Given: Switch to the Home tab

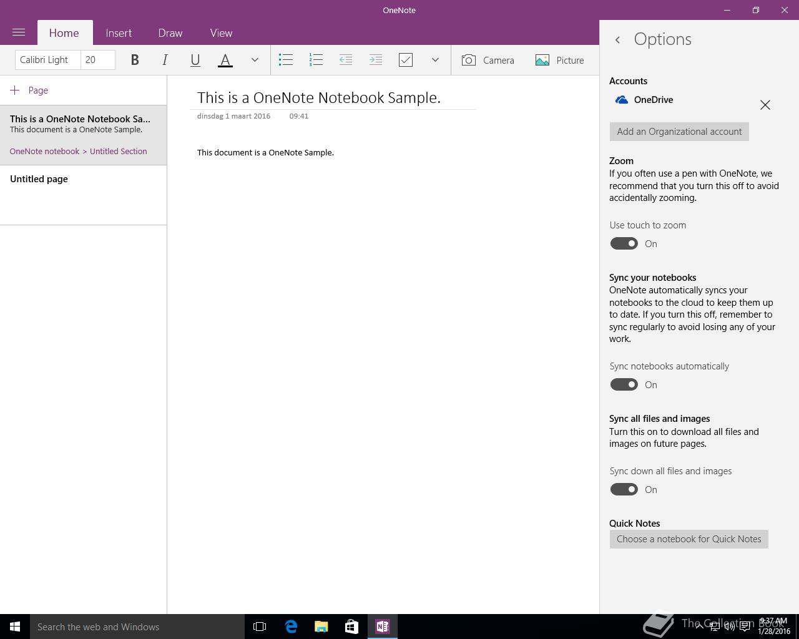Looking at the screenshot, I should pyautogui.click(x=64, y=33).
